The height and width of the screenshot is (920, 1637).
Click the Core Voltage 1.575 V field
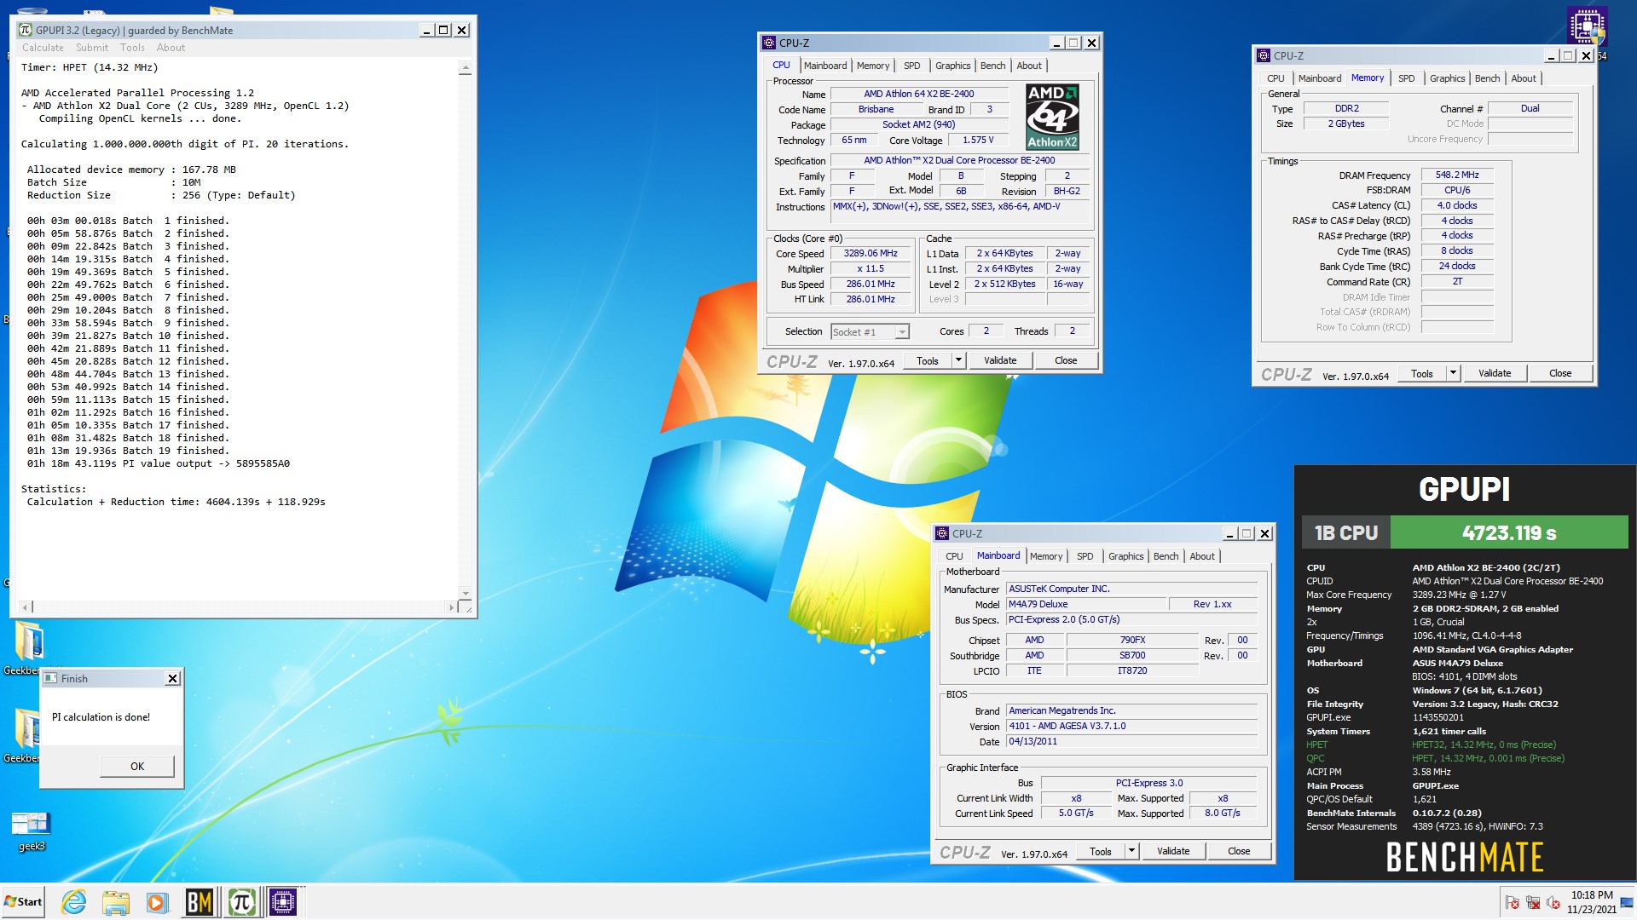click(979, 140)
